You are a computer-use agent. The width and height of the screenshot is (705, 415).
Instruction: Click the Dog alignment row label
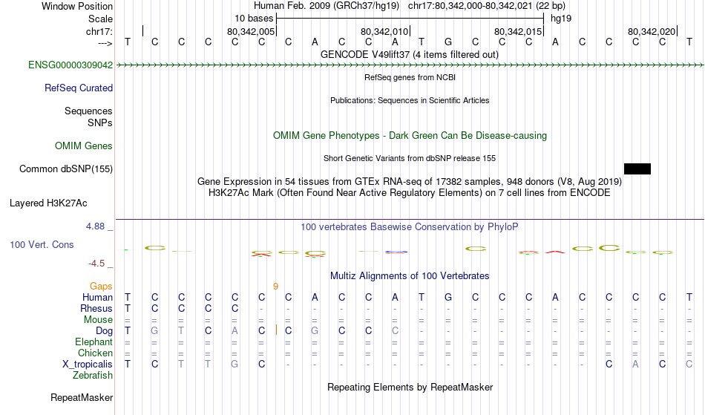point(104,331)
